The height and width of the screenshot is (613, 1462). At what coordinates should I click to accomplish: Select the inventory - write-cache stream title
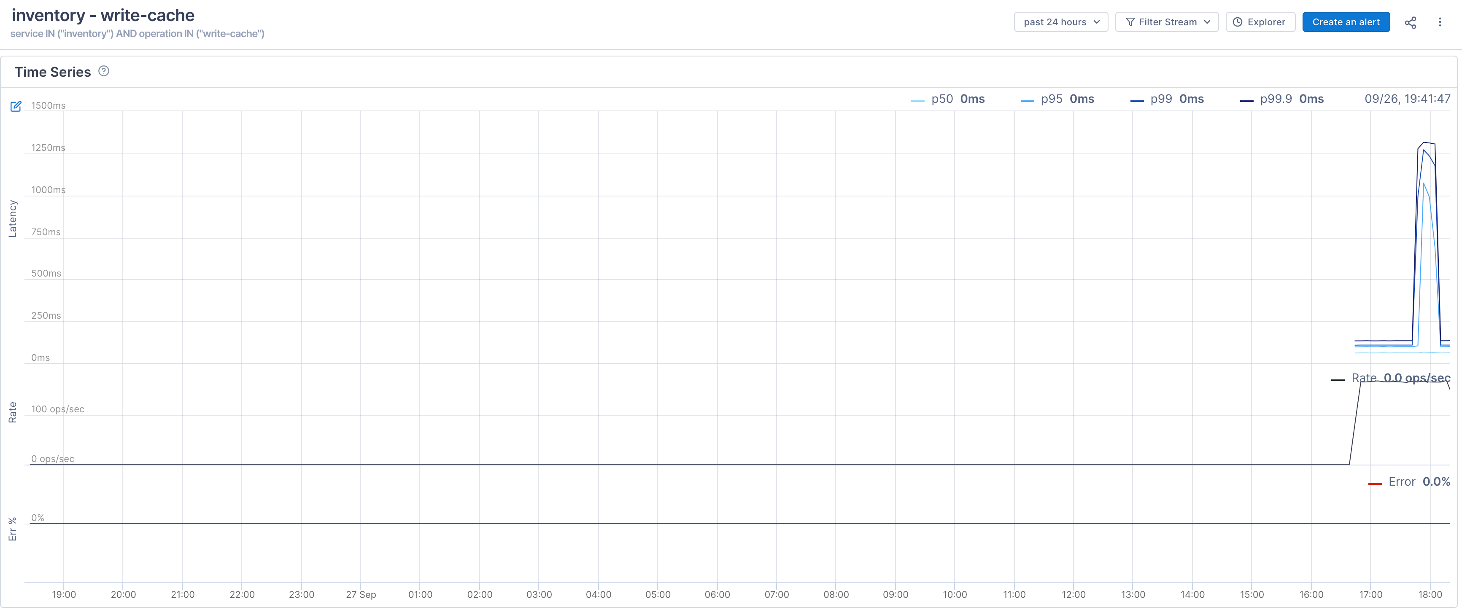(103, 15)
